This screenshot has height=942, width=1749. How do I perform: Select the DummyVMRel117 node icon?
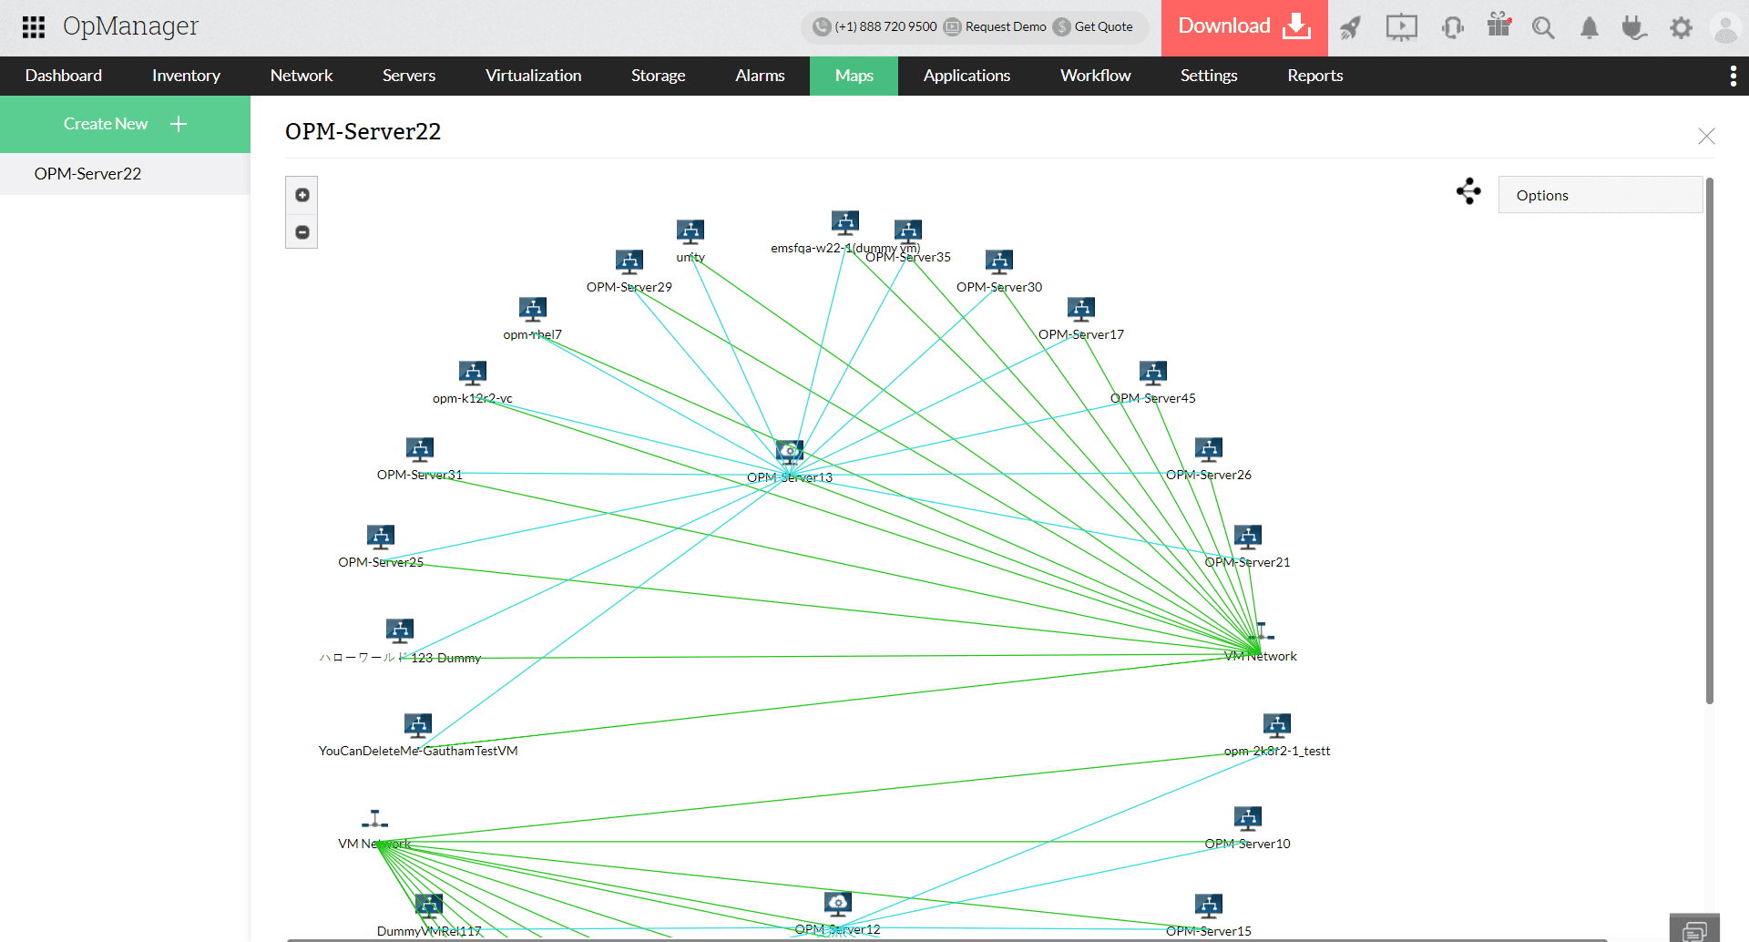point(429,906)
